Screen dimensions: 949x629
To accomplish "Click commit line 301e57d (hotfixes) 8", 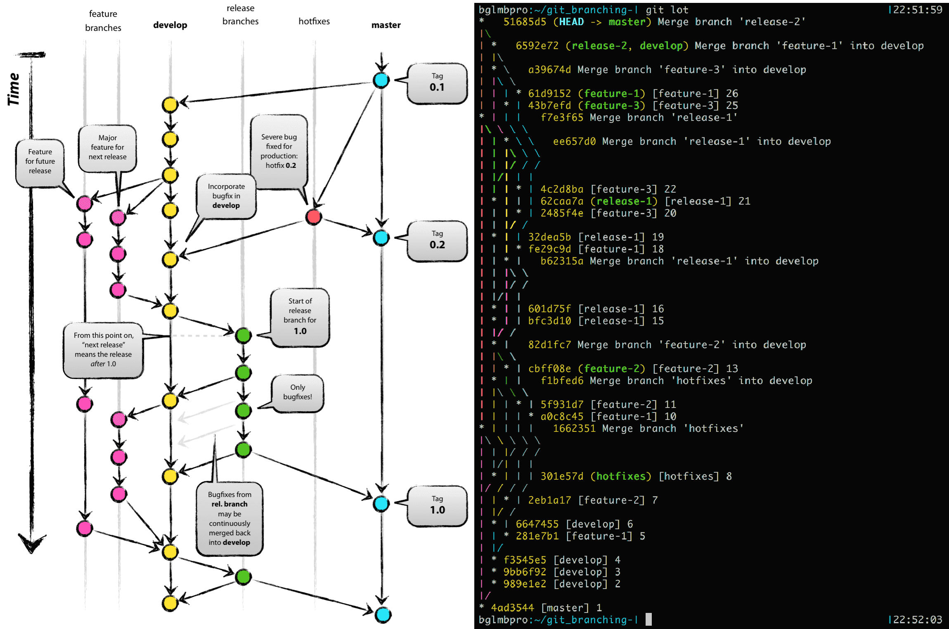I will [636, 476].
